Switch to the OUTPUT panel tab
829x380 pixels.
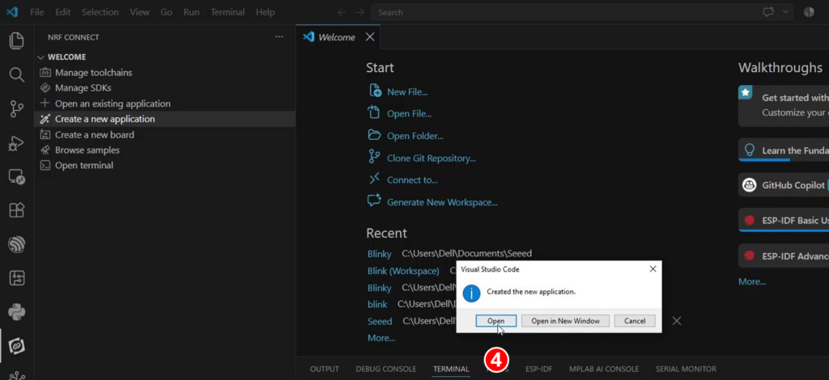coord(324,369)
